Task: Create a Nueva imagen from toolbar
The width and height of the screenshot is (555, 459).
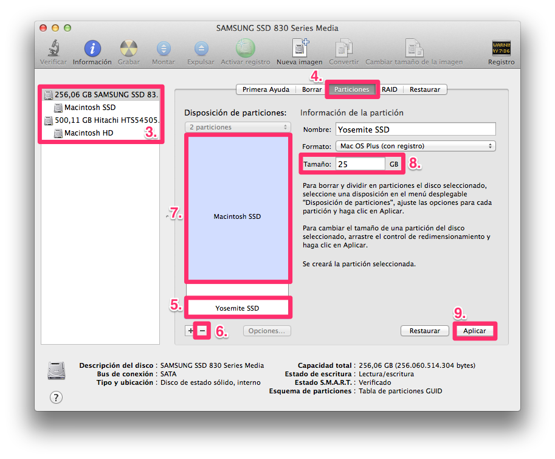Action: coord(300,48)
